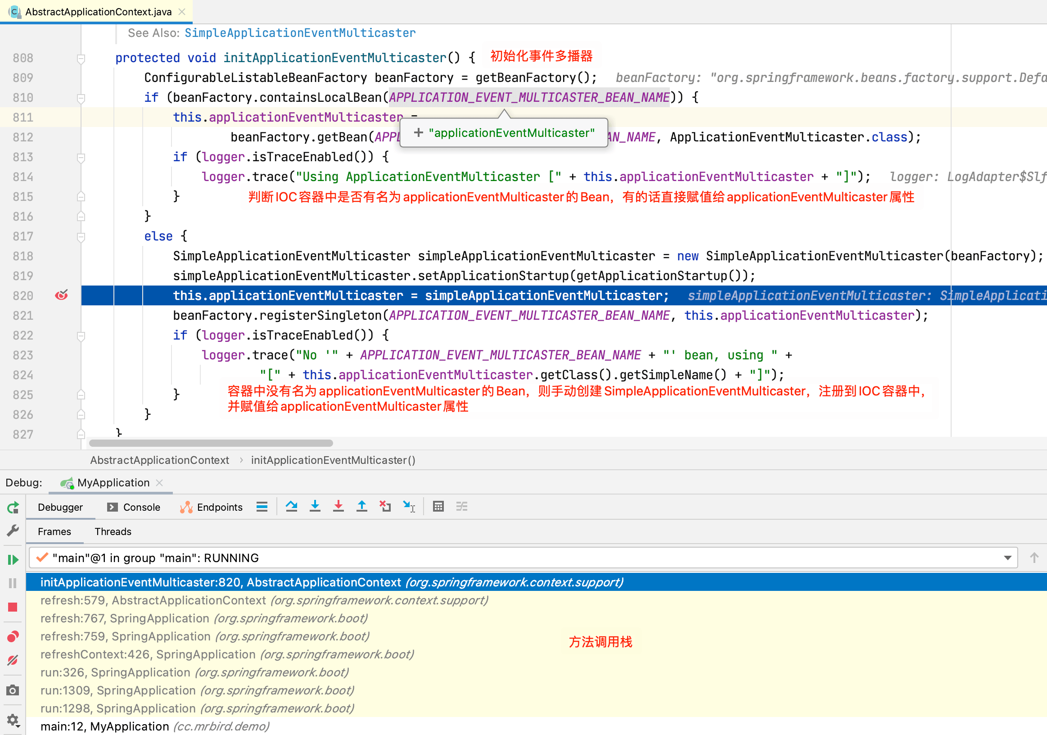Click the View Breakpoints double-circle icon
Image resolution: width=1047 pixels, height=735 pixels.
tap(13, 636)
